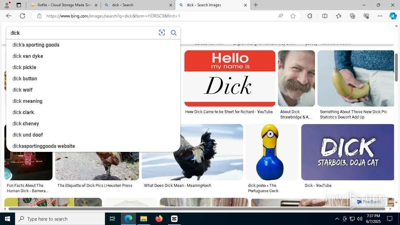
Task: Click the horizontal scrollbar at bottom
Action: click(x=197, y=209)
